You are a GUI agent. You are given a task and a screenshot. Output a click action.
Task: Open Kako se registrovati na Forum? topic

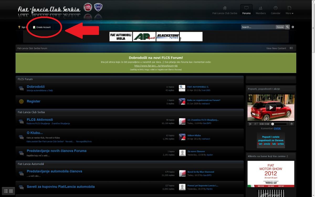tap(204, 100)
